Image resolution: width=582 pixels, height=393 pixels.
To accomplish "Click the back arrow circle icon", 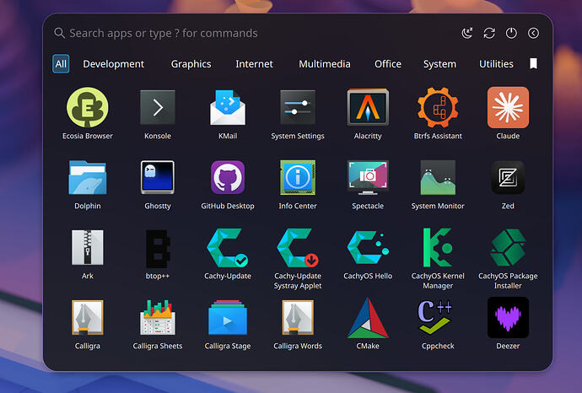I will (533, 33).
